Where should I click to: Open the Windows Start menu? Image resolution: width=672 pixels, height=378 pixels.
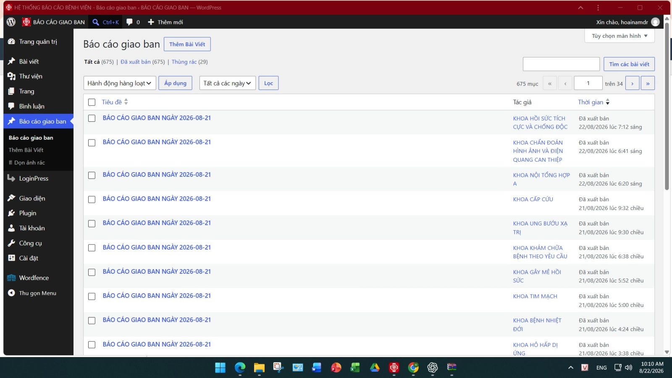click(x=220, y=367)
